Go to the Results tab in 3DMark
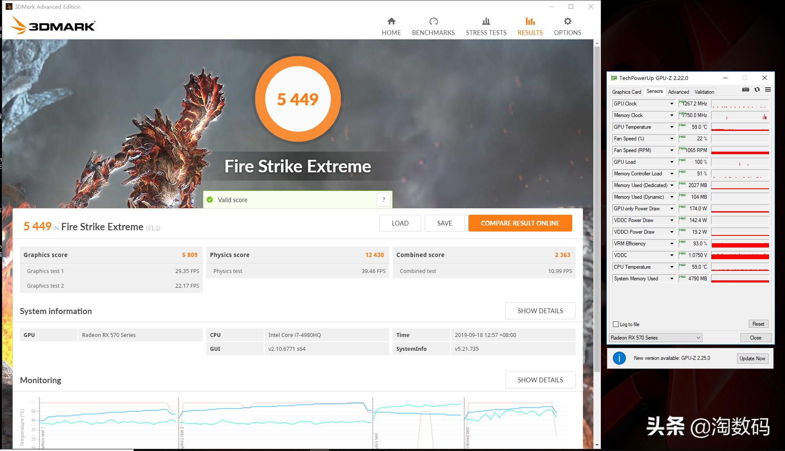Screen dimensions: 785x451 point(530,26)
